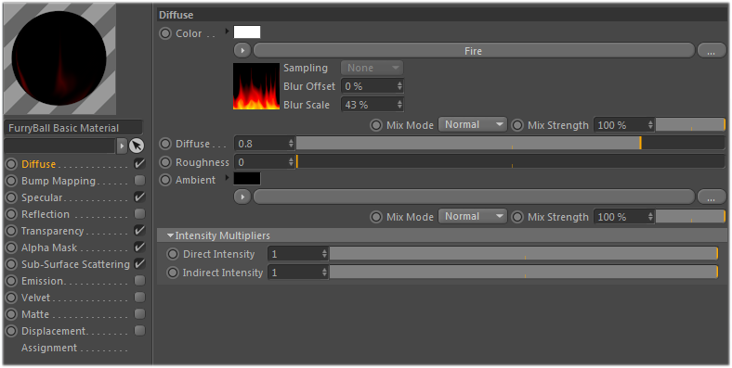Click the ellipsis button beside Ambient texture bar

[711, 197]
